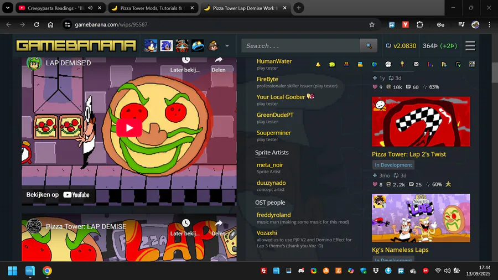Click the red Y extension icon

[x=406, y=24]
